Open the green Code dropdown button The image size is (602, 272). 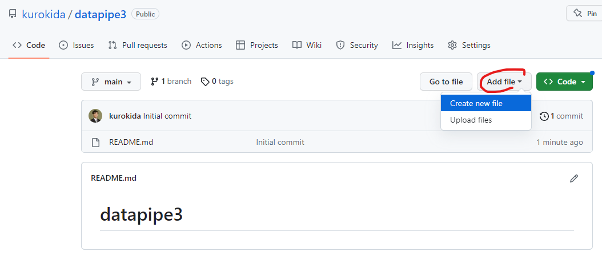coord(564,82)
